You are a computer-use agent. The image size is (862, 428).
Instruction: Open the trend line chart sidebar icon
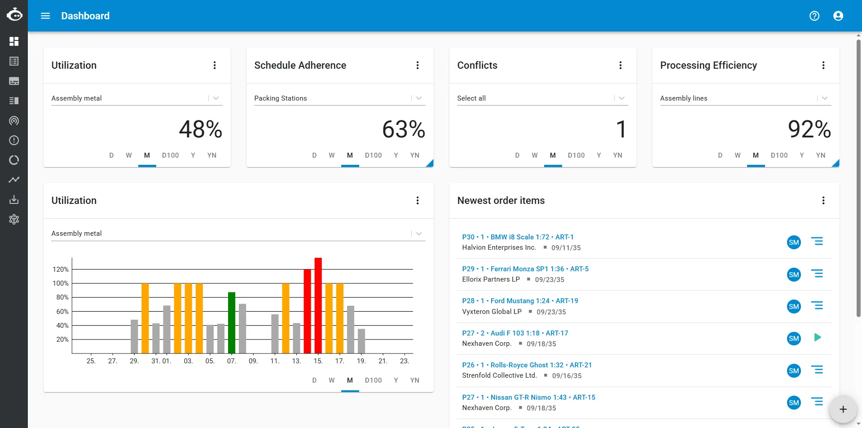pyautogui.click(x=14, y=180)
